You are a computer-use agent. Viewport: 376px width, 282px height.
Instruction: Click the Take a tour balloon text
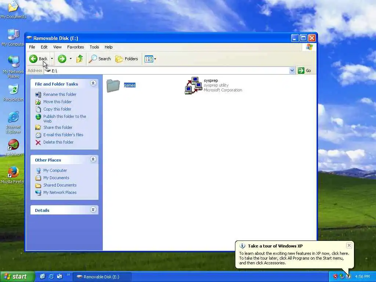[x=294, y=258]
